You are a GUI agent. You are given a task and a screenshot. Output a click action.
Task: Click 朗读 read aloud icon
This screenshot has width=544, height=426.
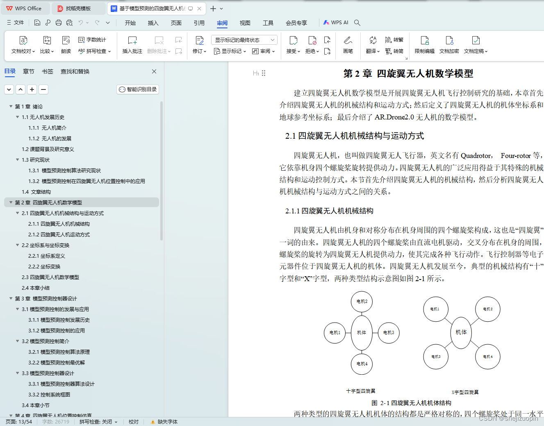click(x=66, y=40)
